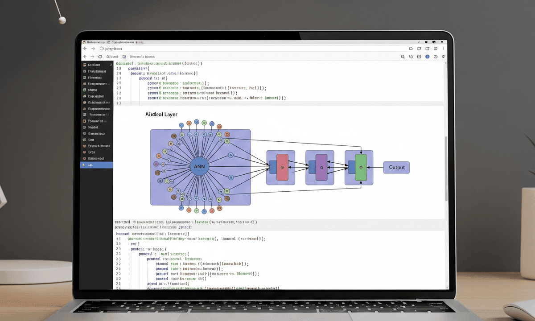
Task: Select the notebook file icon beside the breadcrumb
Action: (123, 57)
